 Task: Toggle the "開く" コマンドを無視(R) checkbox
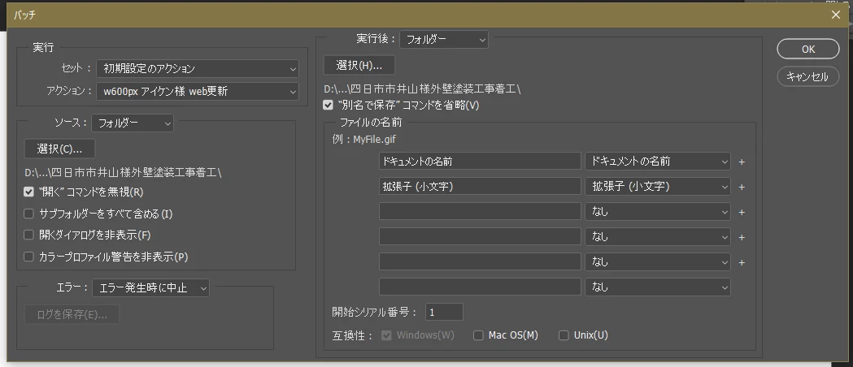(x=28, y=192)
